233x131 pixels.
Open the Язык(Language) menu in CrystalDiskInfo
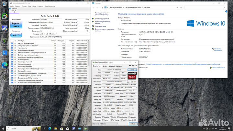50,6
